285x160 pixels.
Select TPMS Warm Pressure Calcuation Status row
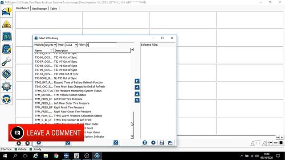point(82,116)
